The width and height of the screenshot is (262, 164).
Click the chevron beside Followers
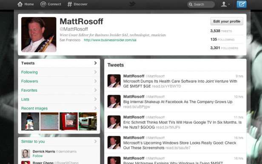(95, 81)
